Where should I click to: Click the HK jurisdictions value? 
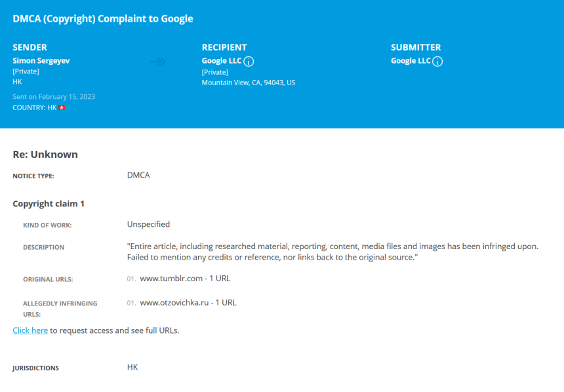132,367
